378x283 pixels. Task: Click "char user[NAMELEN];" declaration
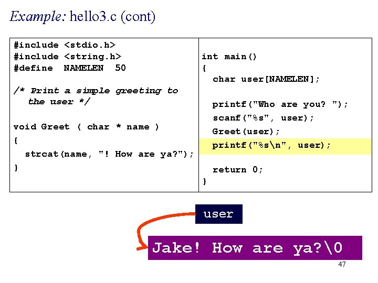click(x=266, y=79)
